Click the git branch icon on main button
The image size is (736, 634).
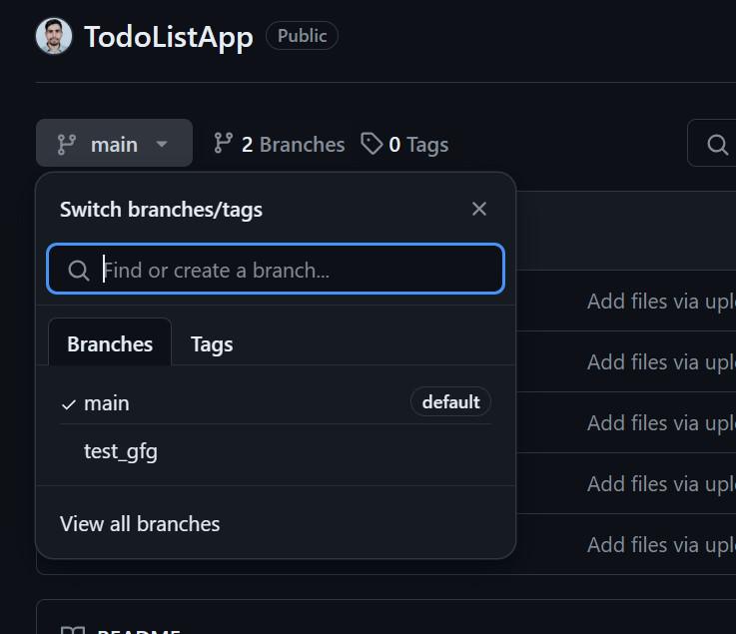[x=67, y=145]
